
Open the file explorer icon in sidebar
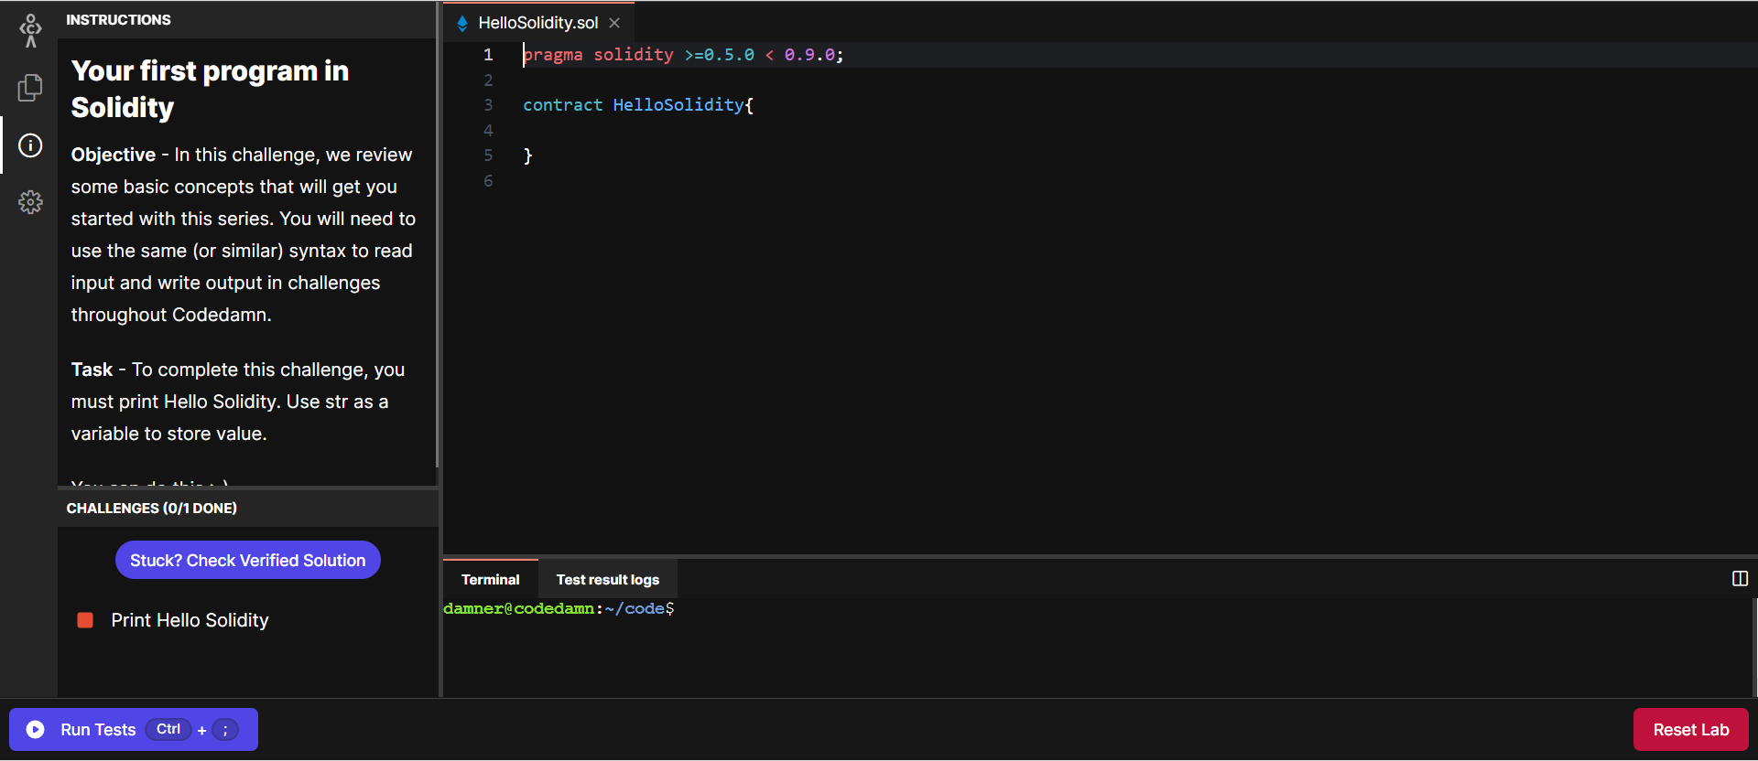coord(30,88)
